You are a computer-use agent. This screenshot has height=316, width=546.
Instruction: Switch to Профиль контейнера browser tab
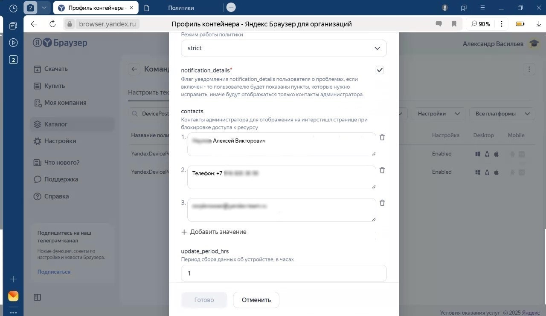click(x=96, y=8)
